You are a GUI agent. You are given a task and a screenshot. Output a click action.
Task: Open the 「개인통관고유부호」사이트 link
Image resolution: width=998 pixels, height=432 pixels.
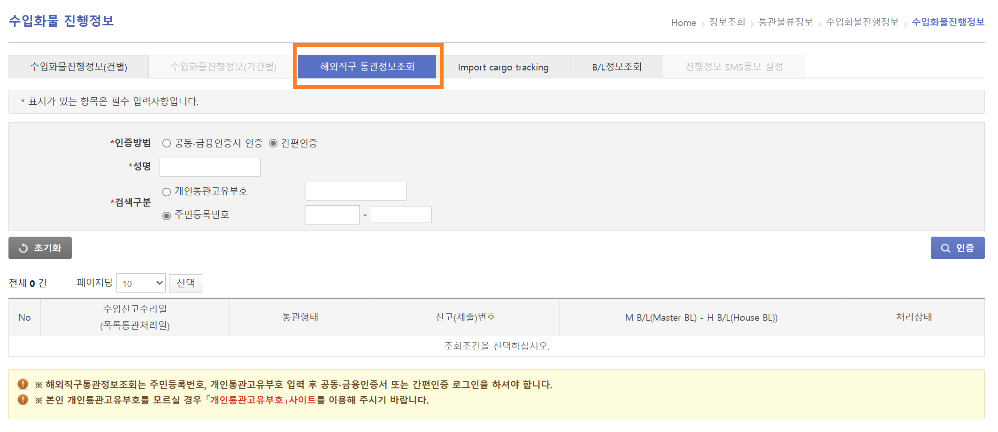click(x=261, y=400)
